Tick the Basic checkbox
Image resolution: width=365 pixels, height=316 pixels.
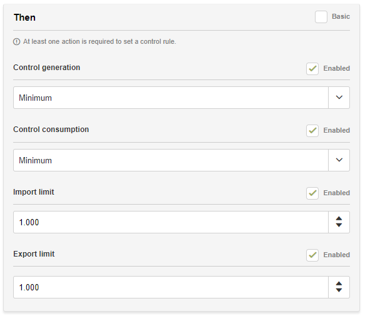point(321,17)
